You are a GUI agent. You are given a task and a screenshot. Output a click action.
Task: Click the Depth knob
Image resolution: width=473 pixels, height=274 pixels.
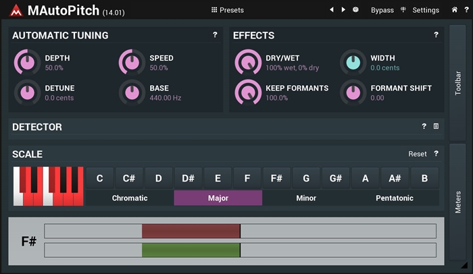(x=27, y=63)
